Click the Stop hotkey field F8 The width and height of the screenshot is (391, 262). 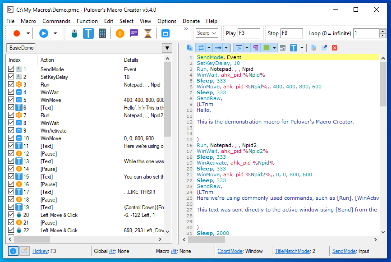[292, 33]
